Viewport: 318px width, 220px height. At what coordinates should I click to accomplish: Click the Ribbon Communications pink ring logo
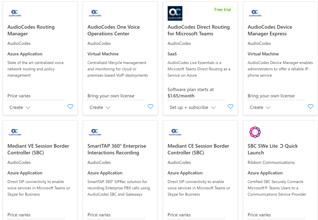coord(255,132)
